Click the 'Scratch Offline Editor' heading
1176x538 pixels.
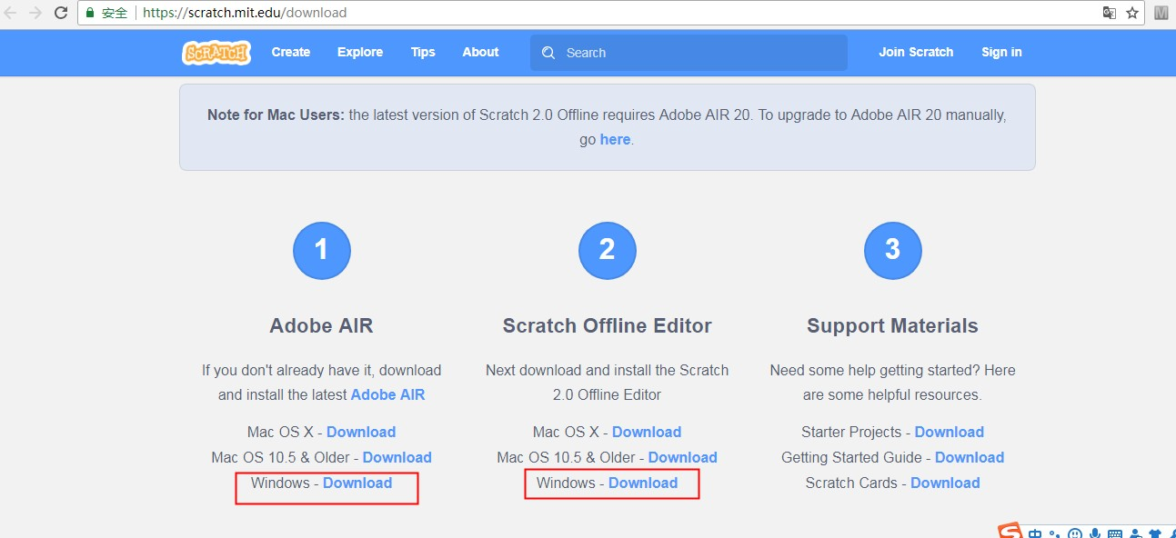(x=607, y=325)
